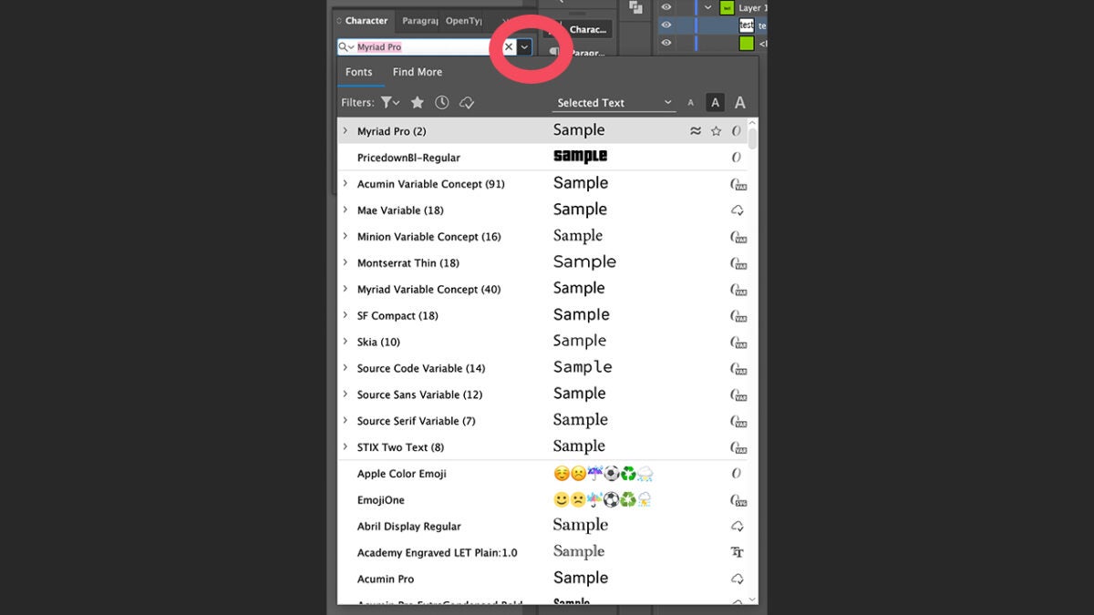The image size is (1094, 615).
Task: Click the Myriad Pro font search field
Action: pyautogui.click(x=424, y=47)
